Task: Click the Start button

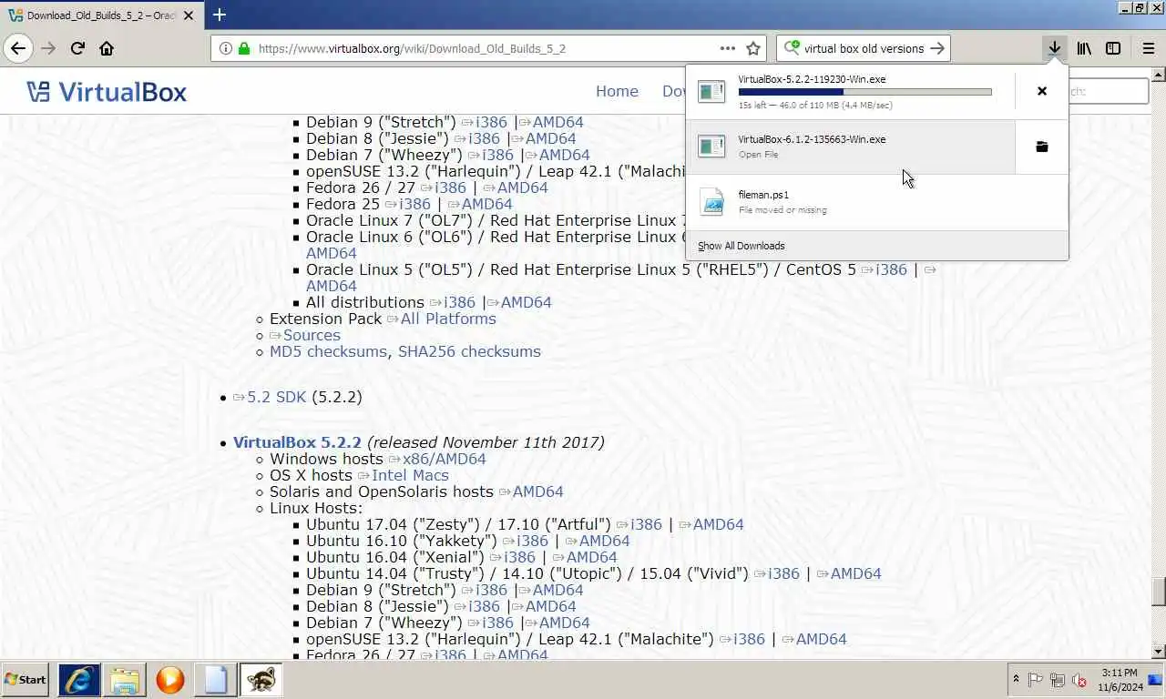Action: point(26,680)
